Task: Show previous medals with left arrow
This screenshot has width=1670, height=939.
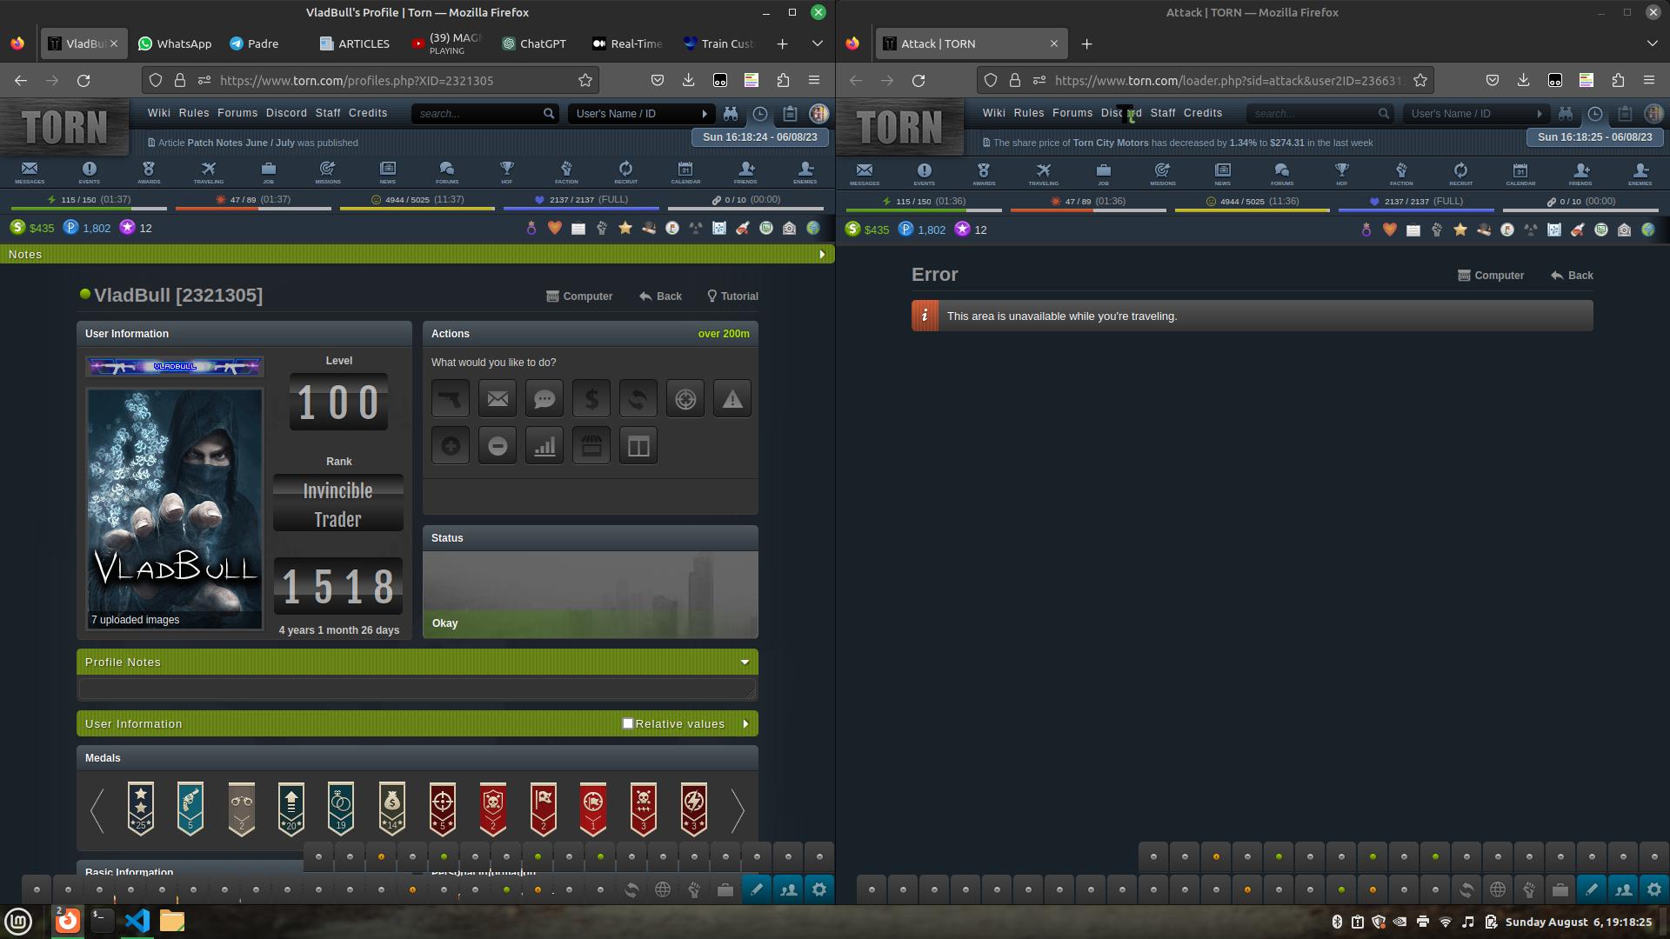Action: (97, 810)
